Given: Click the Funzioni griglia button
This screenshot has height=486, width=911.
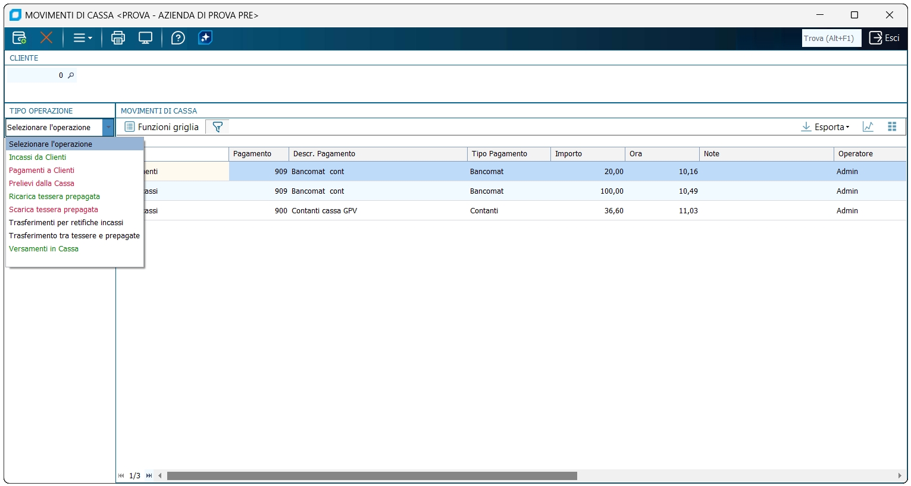Looking at the screenshot, I should pyautogui.click(x=161, y=127).
